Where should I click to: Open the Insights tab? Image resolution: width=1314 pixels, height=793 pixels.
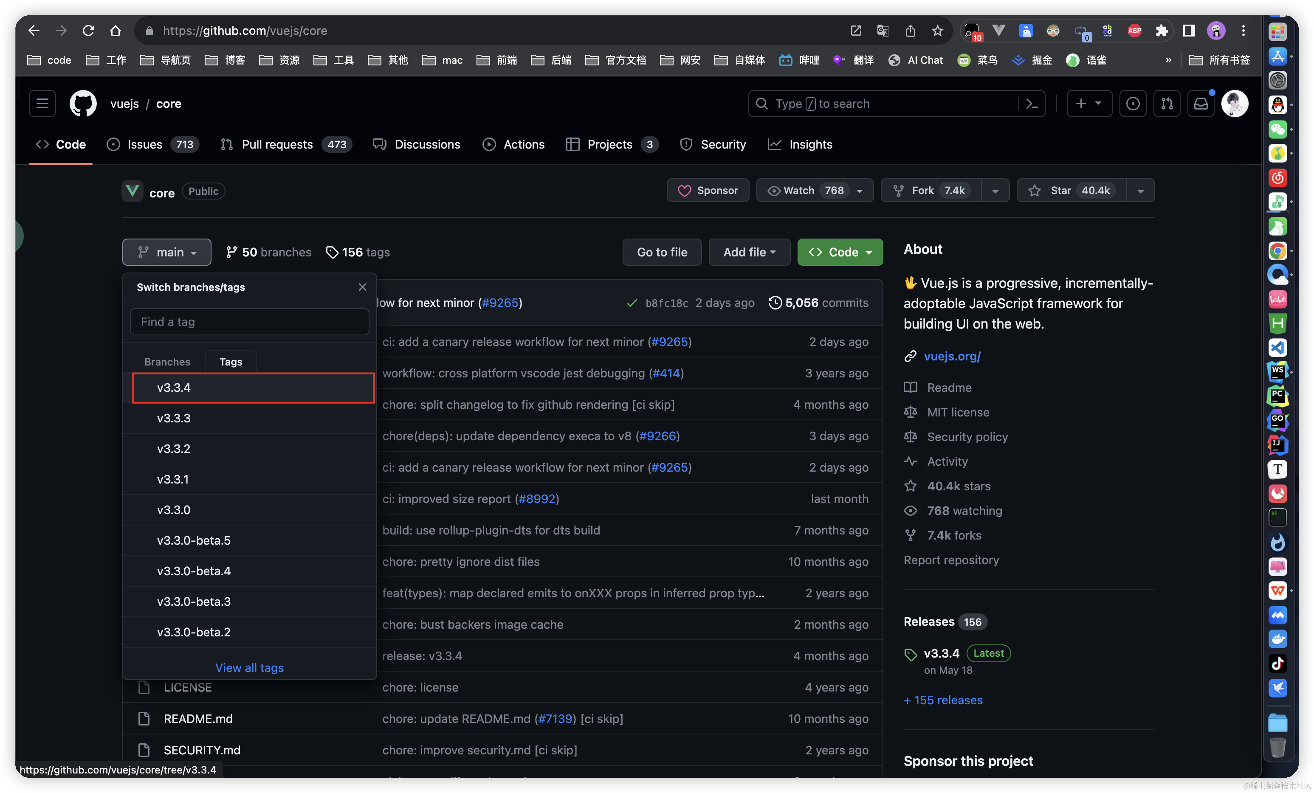tap(800, 144)
